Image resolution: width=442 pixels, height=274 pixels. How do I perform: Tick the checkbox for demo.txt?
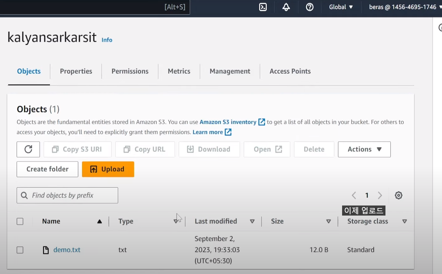[x=20, y=250]
